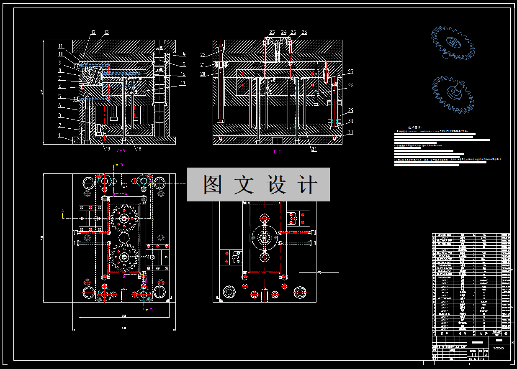517x369 pixels.
Task: Click leader number 28 in section B-B
Action: 350,86
